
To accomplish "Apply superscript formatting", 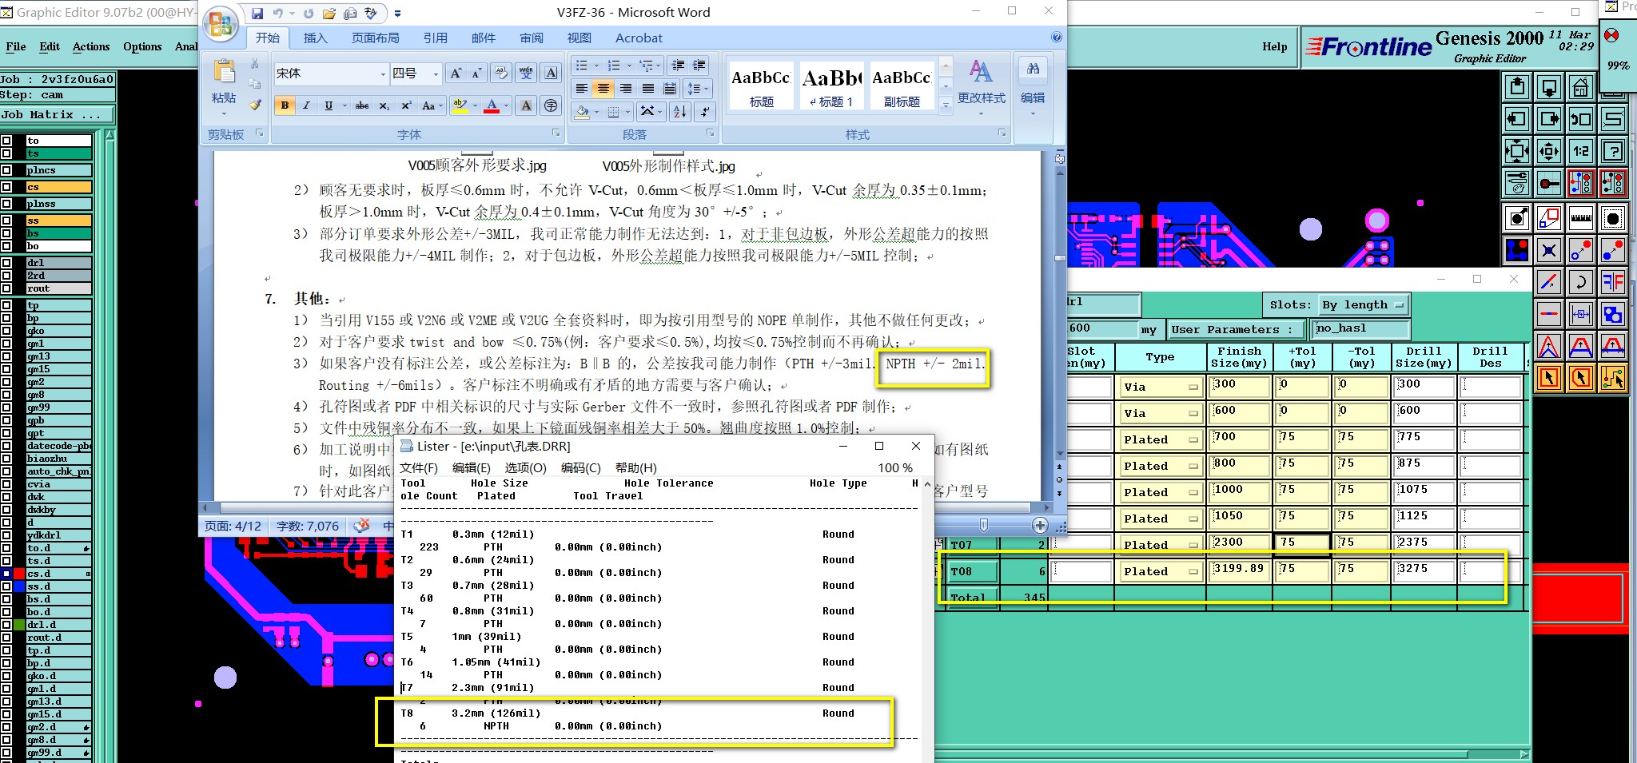I will (406, 105).
